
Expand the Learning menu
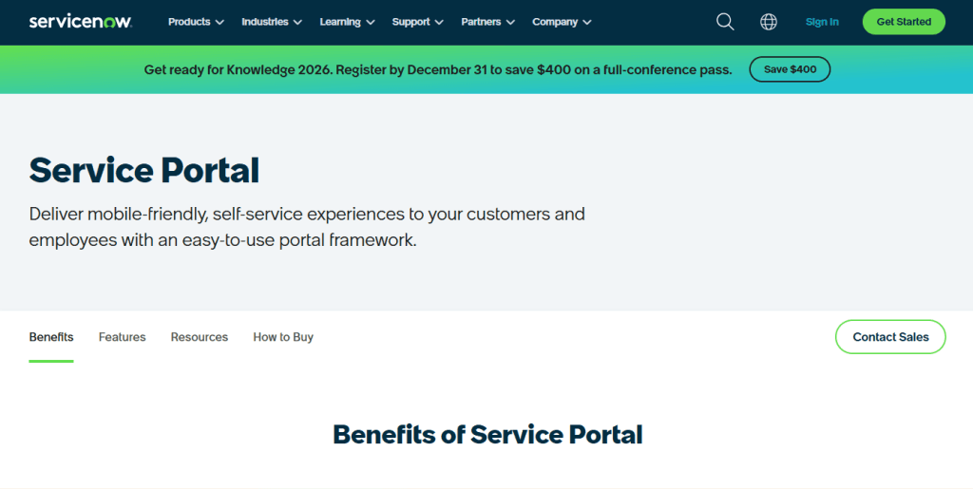click(x=348, y=22)
